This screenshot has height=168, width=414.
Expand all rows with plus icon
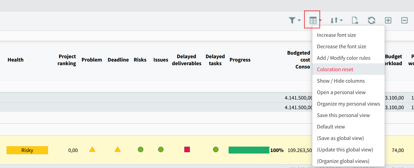click(x=388, y=20)
